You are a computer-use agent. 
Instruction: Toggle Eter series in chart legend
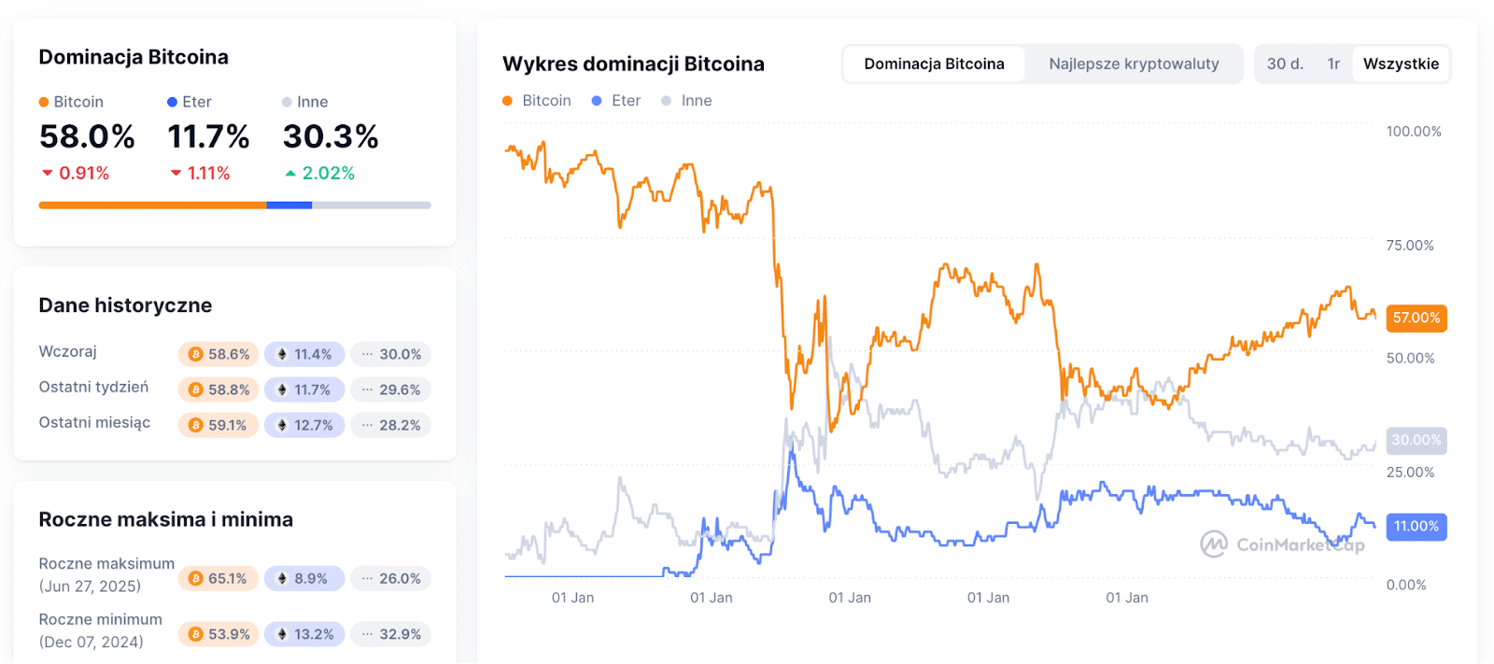point(616,101)
